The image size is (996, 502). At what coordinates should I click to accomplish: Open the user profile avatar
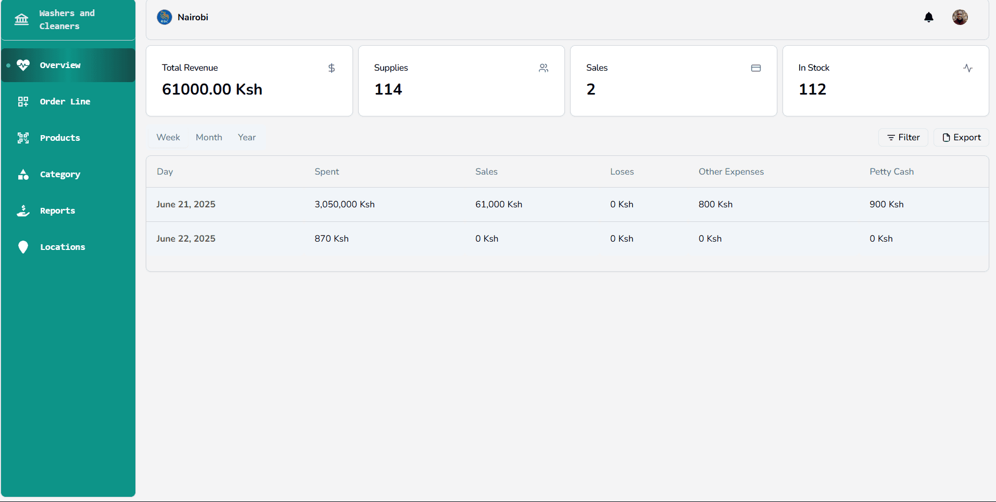coord(960,17)
